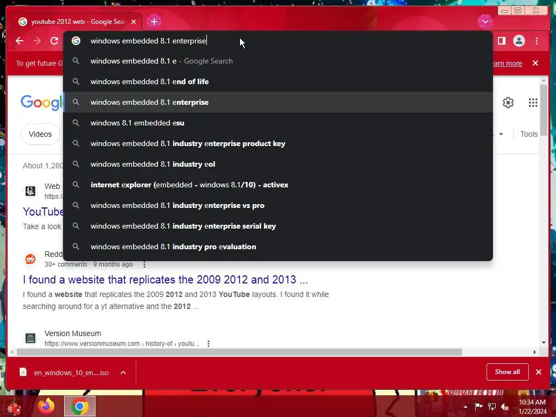Viewport: 556px width, 417px height.
Task: Open the tab search dropdown arrow
Action: coord(485,22)
